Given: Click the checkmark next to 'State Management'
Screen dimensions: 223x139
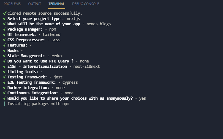Looking at the screenshot, I should pyautogui.click(x=4, y=56).
